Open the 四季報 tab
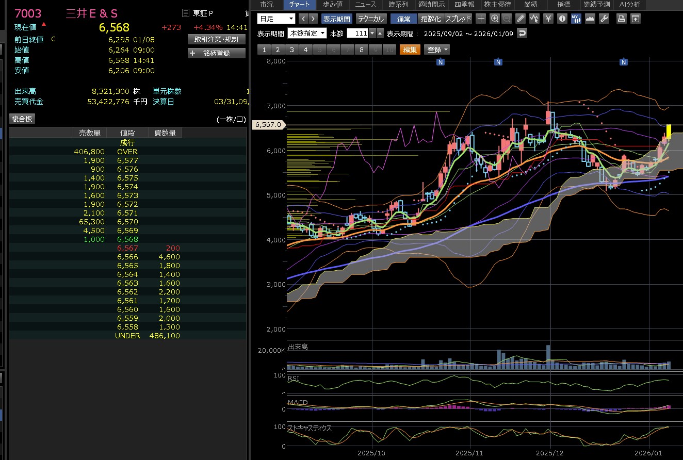The height and width of the screenshot is (460, 683). (464, 4)
